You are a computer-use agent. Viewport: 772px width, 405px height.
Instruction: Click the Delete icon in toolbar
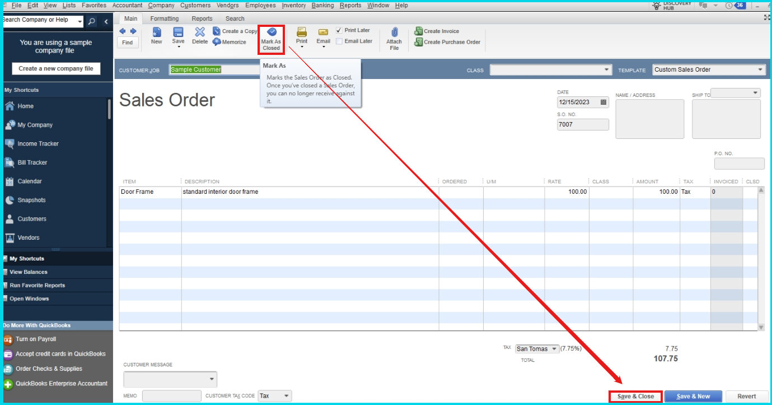tap(200, 32)
